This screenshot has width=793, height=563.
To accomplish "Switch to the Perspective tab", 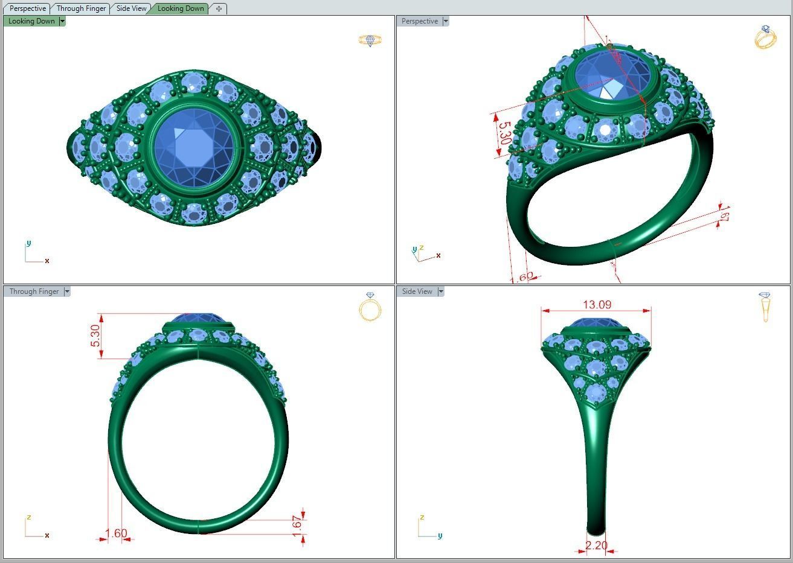I will pos(28,8).
